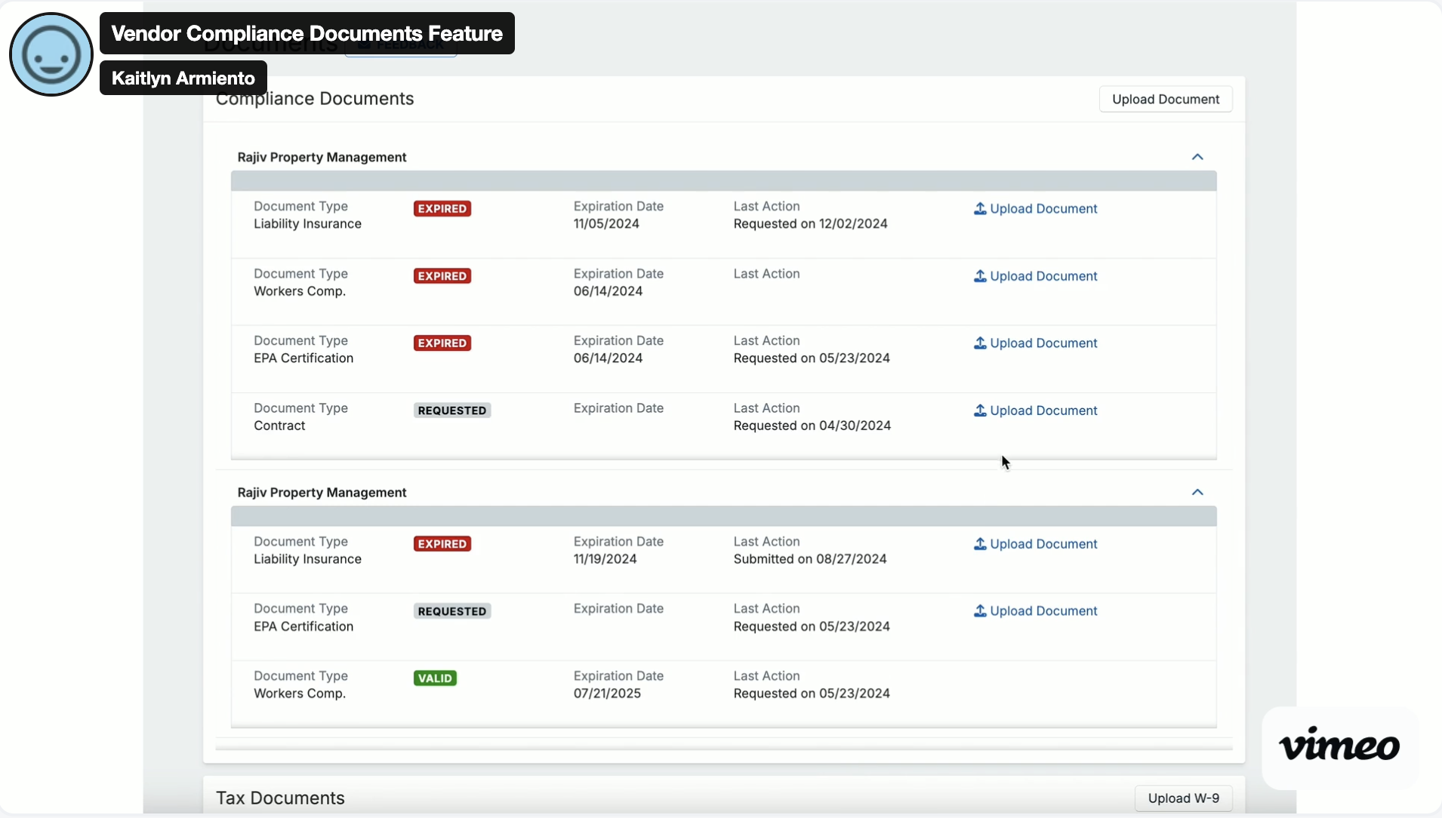This screenshot has height=818, width=1442.
Task: Upload document for EPA Certification expiring 06/14/2024
Action: [x=1035, y=343]
